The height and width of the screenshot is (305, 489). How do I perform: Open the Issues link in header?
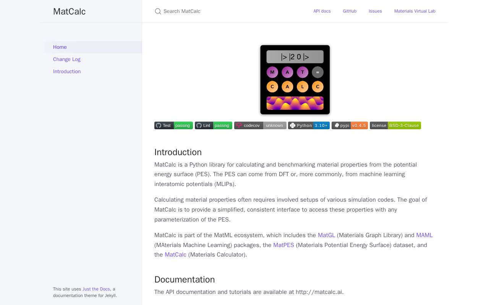375,11
